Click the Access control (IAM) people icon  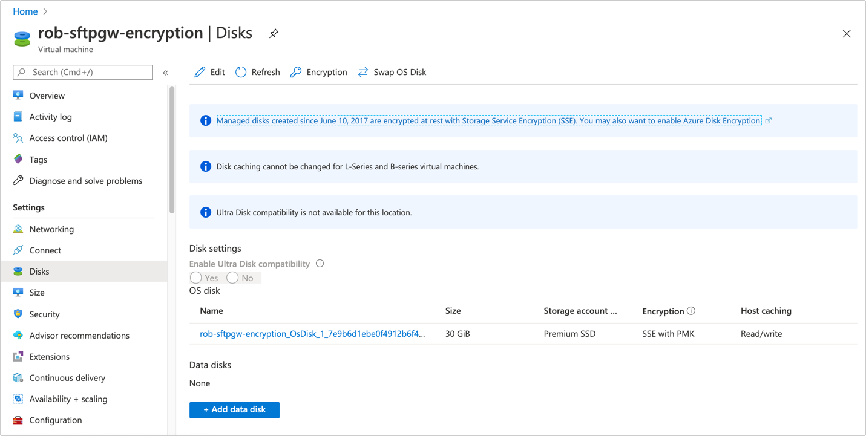[x=18, y=138]
